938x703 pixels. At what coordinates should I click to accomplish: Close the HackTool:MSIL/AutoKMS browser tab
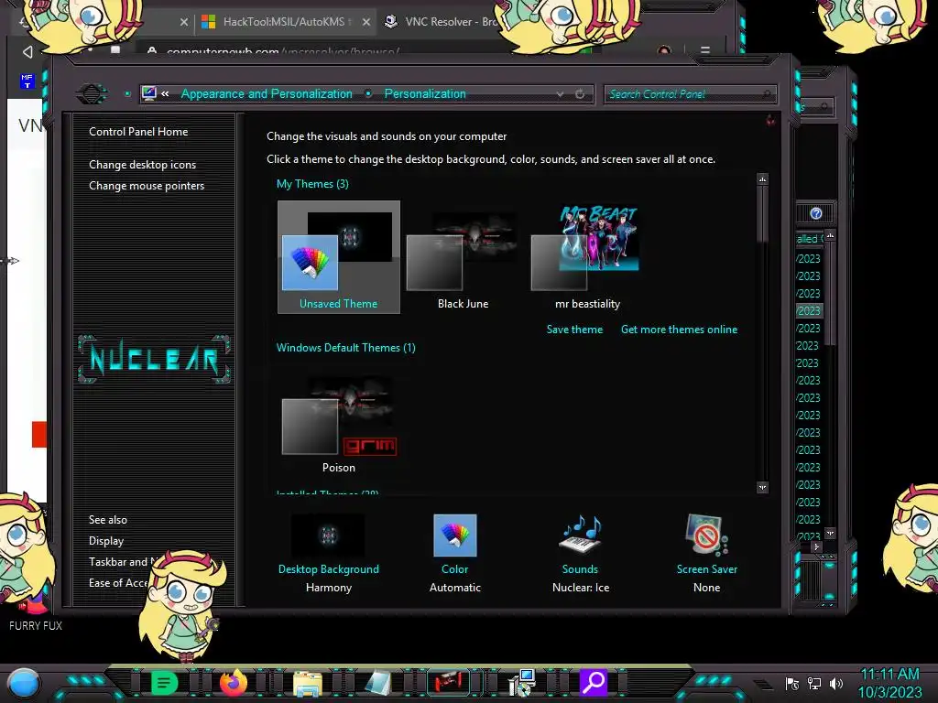click(366, 22)
